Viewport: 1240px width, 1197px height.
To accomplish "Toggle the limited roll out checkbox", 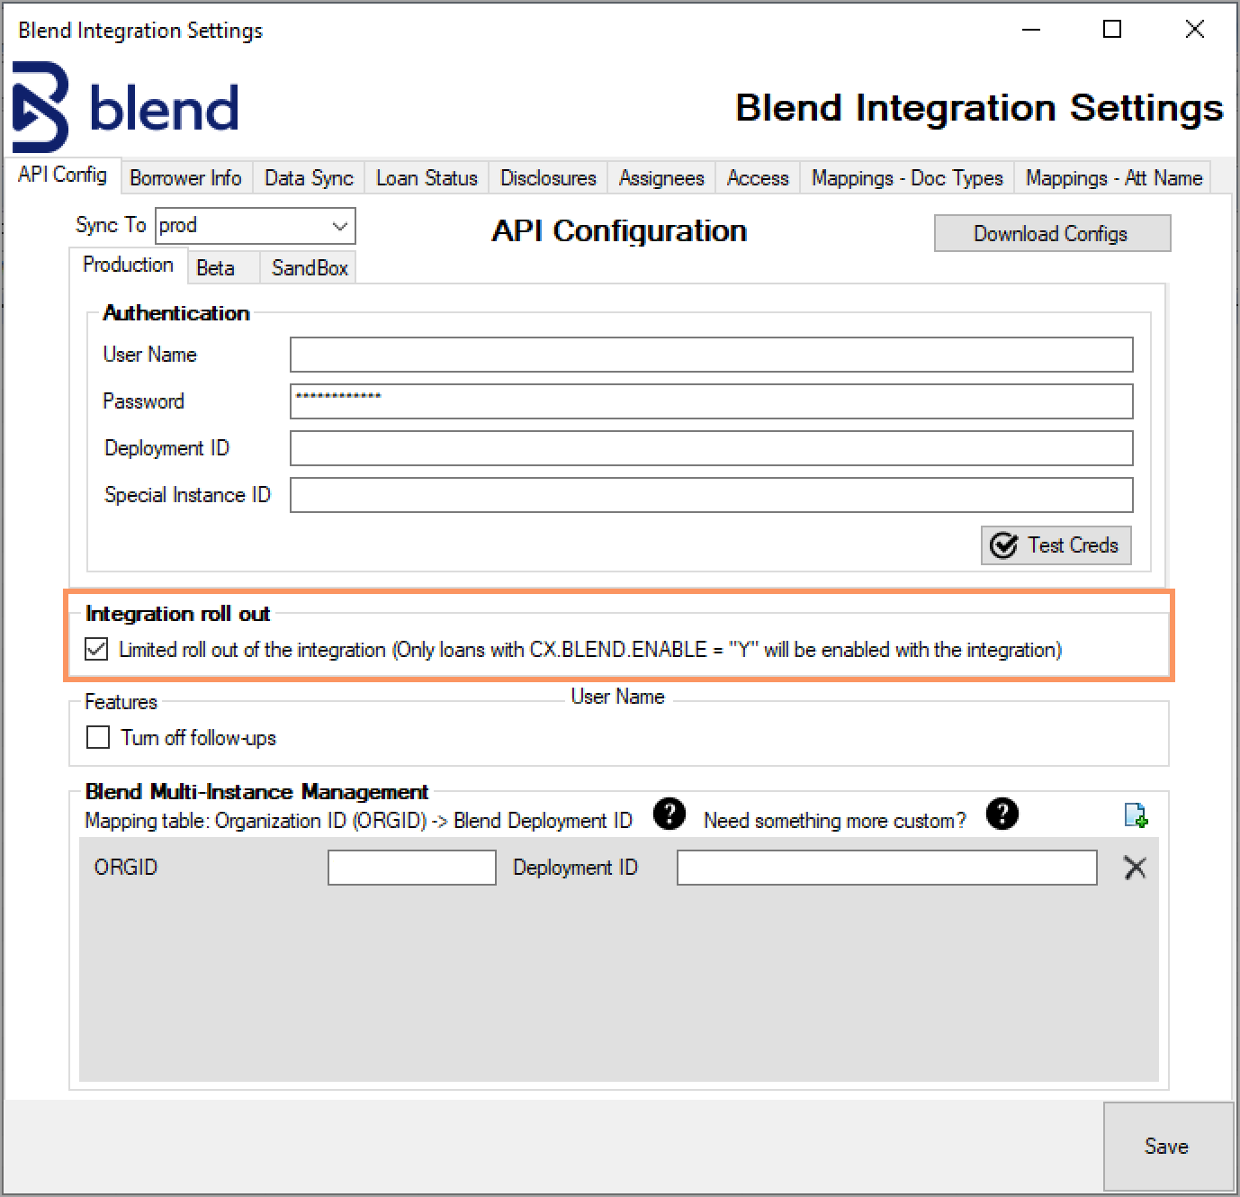I will pos(96,649).
